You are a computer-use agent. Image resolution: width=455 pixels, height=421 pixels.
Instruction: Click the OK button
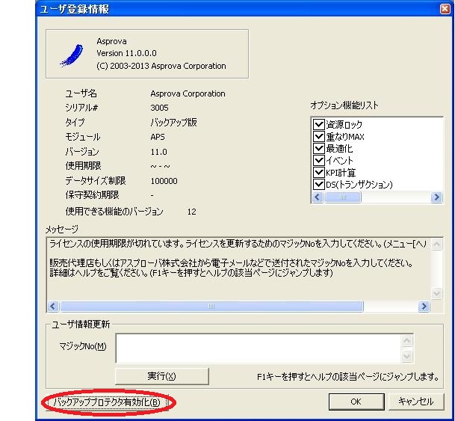coord(356,402)
